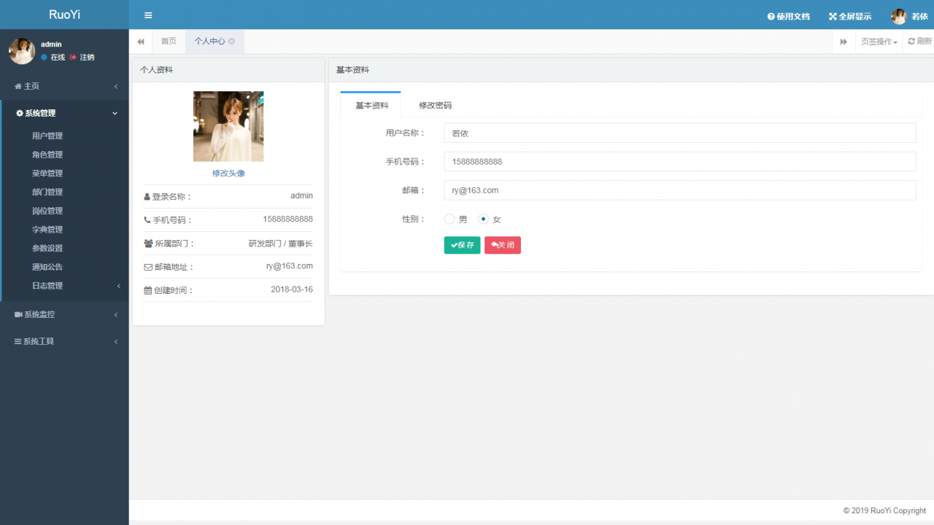The height and width of the screenshot is (525, 934).
Task: Open the top-right 若依 user avatar
Action: pyautogui.click(x=899, y=16)
